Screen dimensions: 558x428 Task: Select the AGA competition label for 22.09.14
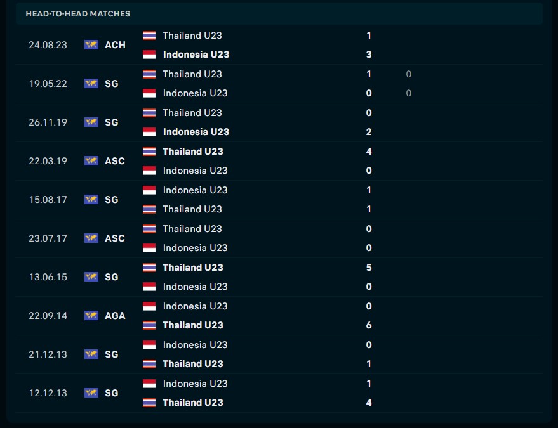(115, 316)
